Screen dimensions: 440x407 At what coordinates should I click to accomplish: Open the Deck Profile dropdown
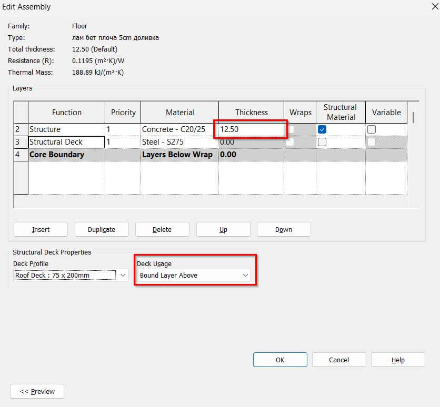(x=123, y=275)
